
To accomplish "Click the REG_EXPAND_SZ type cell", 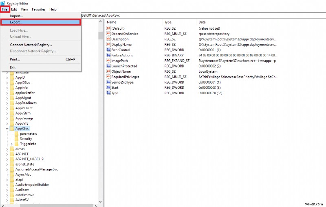I will (177, 60).
